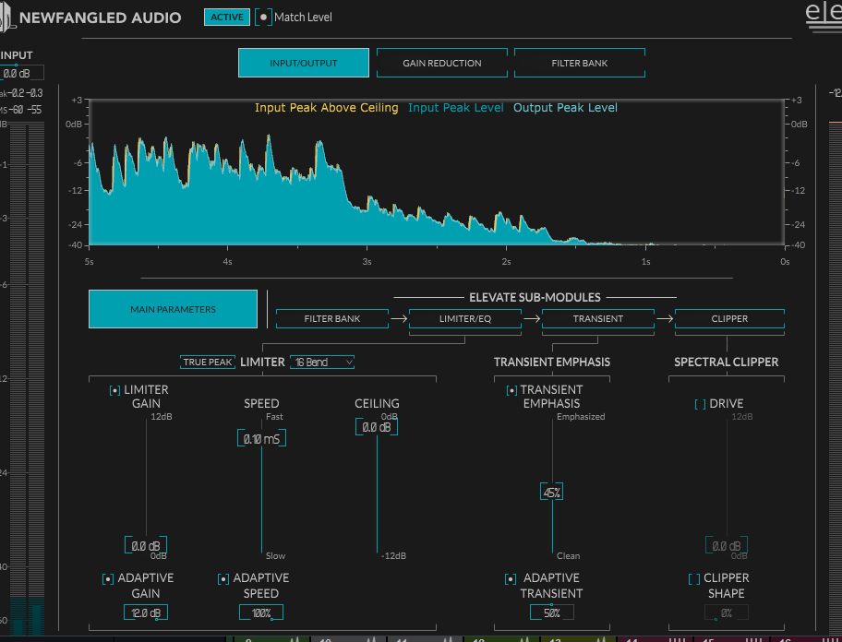Open the MAIN PARAMETERS panel

coord(173,309)
